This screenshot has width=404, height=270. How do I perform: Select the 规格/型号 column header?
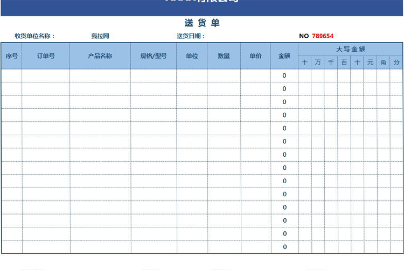tap(153, 56)
